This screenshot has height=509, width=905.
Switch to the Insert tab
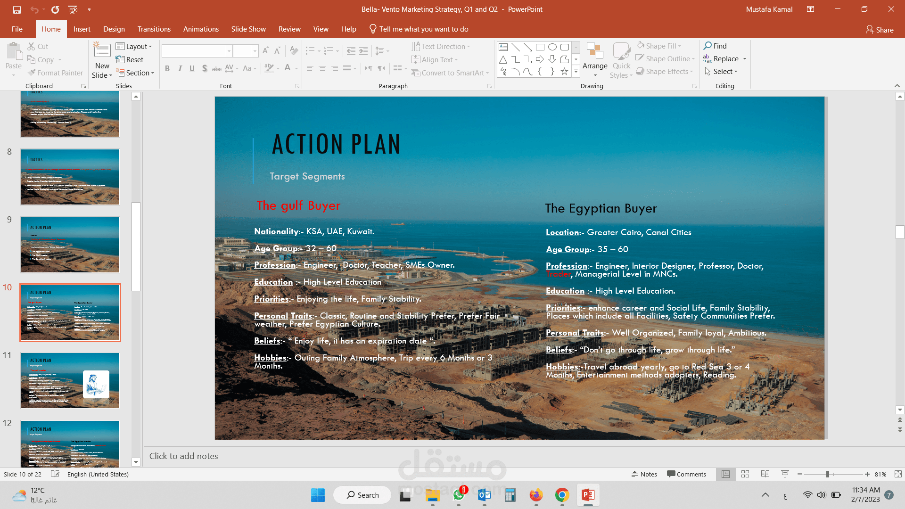pyautogui.click(x=82, y=29)
